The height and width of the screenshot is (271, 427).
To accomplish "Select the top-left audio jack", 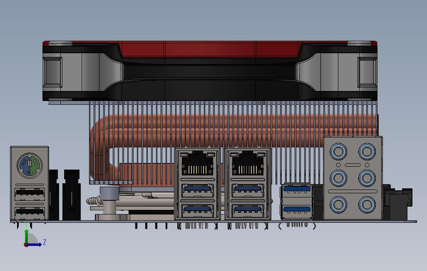I will point(338,151).
